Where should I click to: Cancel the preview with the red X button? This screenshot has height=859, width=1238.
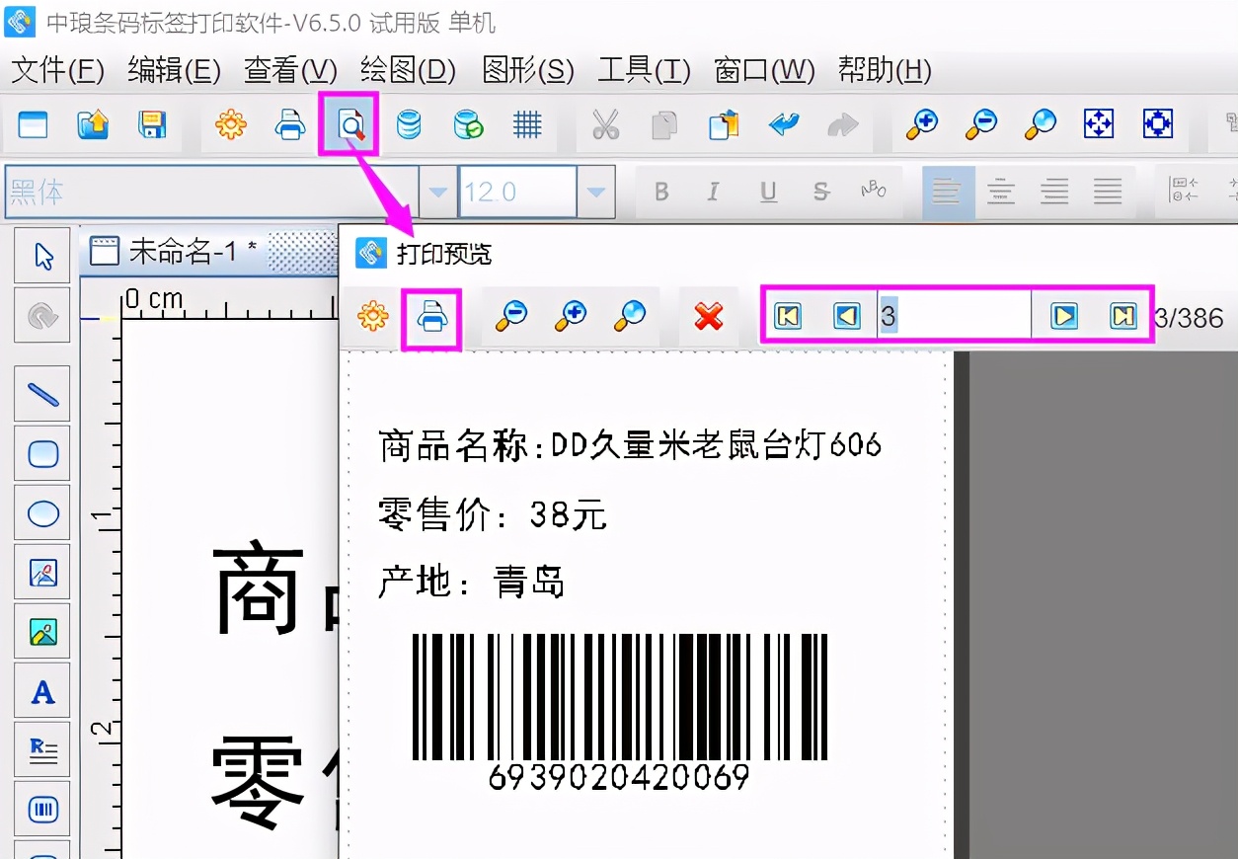tap(709, 316)
